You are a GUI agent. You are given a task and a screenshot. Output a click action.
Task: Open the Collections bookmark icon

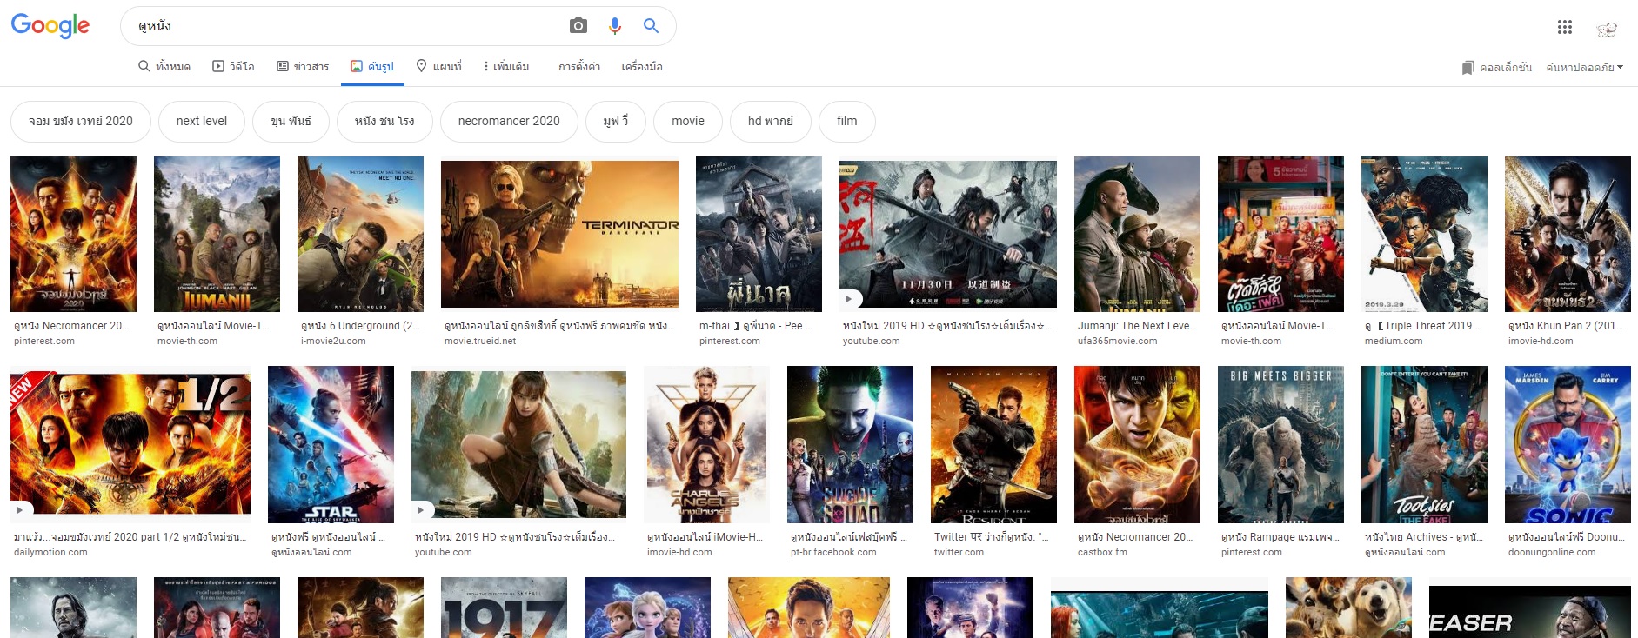tap(1468, 67)
